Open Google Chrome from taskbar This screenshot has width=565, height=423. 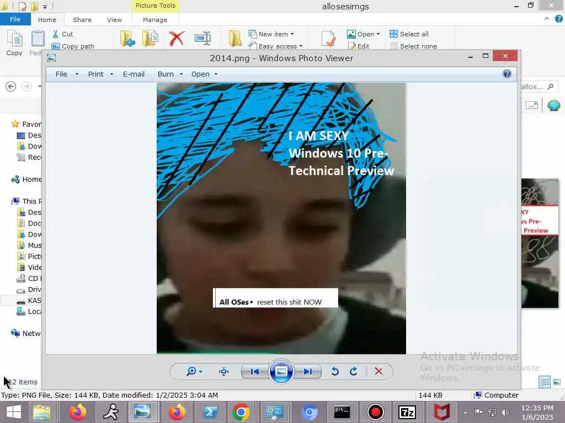(x=241, y=412)
